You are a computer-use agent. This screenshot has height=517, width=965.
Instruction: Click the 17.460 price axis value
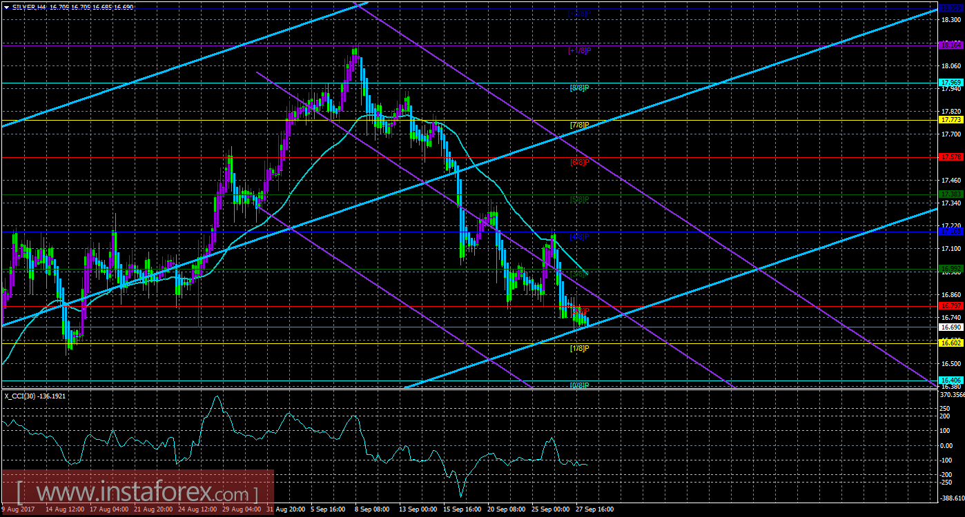point(950,180)
